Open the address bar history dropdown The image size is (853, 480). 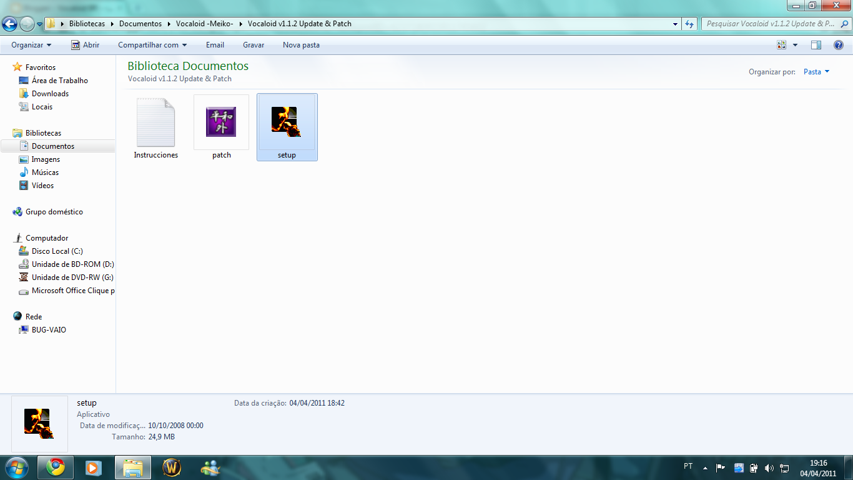point(676,24)
